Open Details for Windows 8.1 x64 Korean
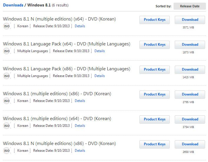This screenshot has height=162, width=208. click(80, 126)
